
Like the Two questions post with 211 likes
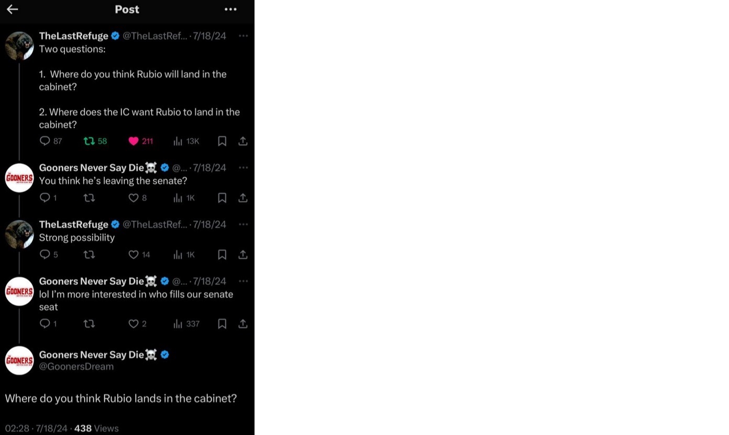(134, 141)
